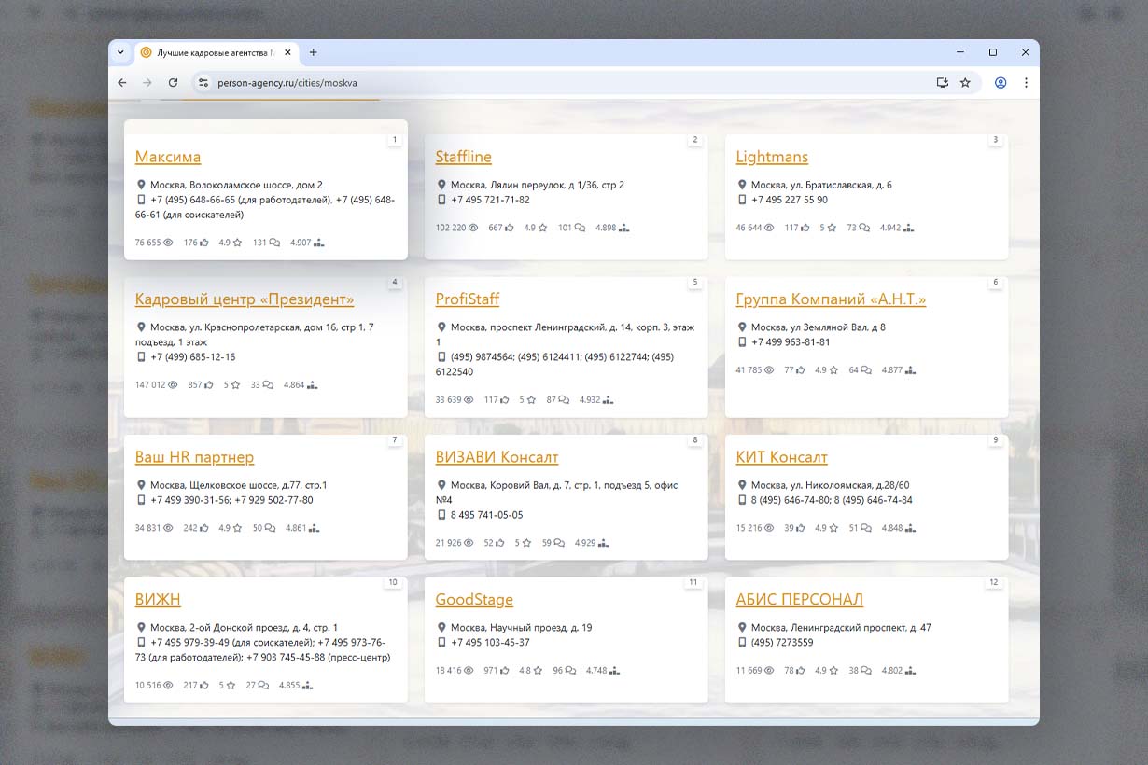Open the Chrome profile icon

[x=1001, y=83]
